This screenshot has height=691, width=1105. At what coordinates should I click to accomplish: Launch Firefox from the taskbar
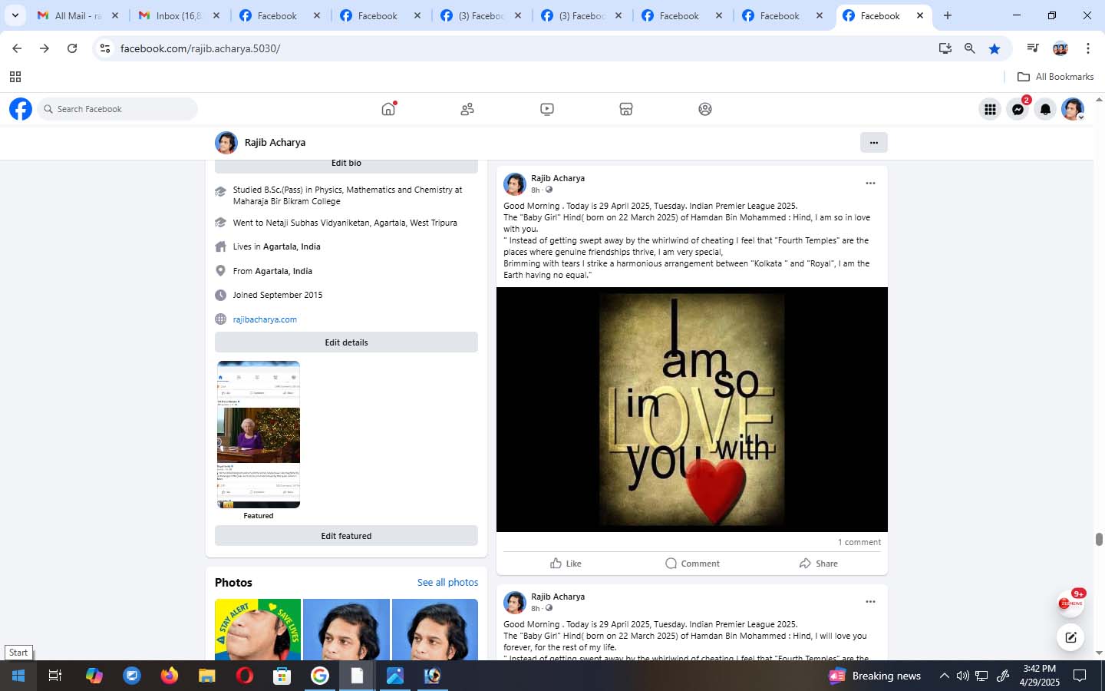point(169,676)
